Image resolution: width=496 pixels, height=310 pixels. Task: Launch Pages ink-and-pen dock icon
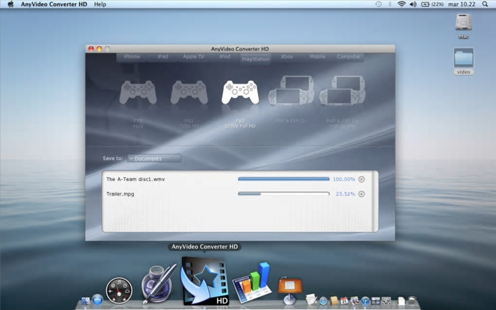[159, 284]
